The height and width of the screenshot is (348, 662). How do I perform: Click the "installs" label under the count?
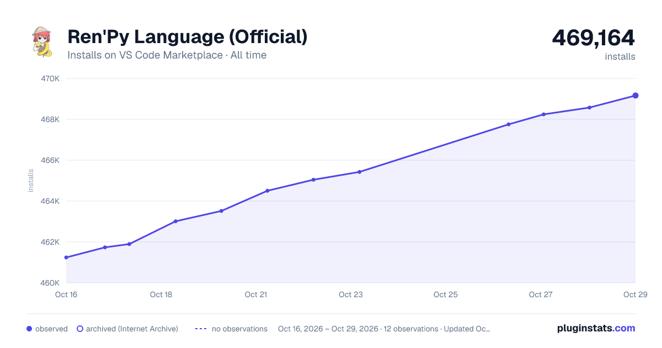[620, 56]
